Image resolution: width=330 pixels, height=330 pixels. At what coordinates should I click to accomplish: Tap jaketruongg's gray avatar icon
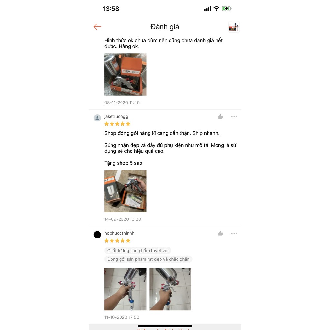click(x=97, y=118)
